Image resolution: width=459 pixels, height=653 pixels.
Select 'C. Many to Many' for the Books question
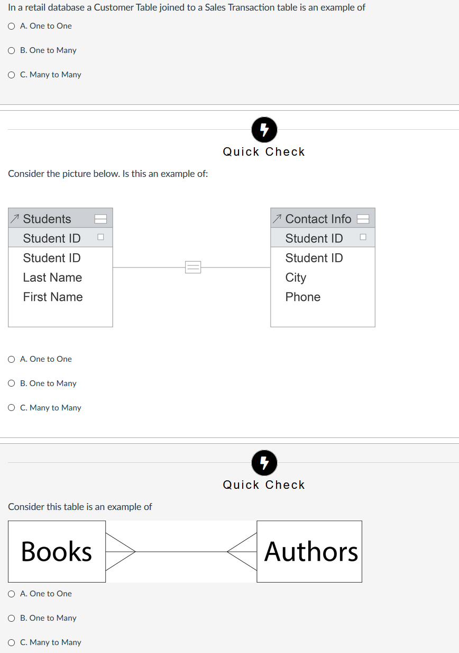coord(11,642)
